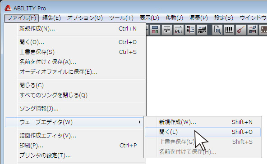Image resolution: width=267 pixels, height=164 pixels.
Task: Choose 新規作成(N)... from File menu
Action: (x=75, y=29)
